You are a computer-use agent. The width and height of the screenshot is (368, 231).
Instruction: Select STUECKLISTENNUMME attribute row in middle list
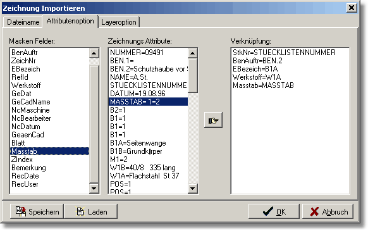[x=149, y=85]
